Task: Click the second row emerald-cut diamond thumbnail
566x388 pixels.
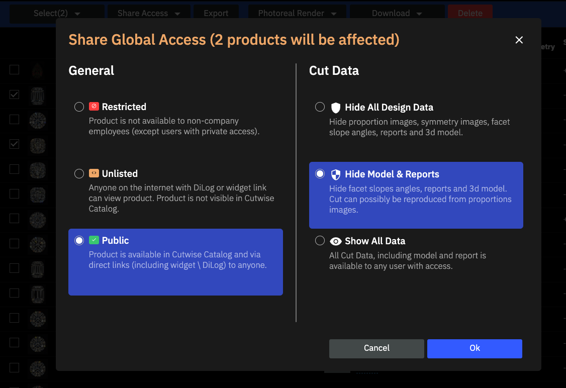Action: pos(38,96)
